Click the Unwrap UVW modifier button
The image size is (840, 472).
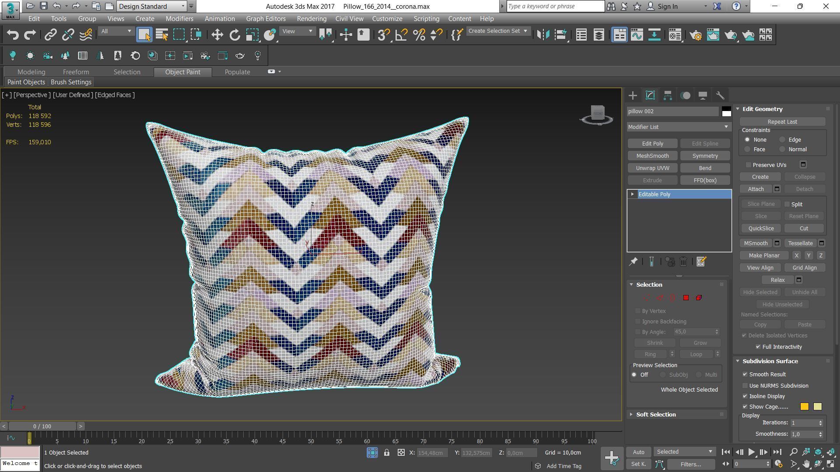[652, 168]
